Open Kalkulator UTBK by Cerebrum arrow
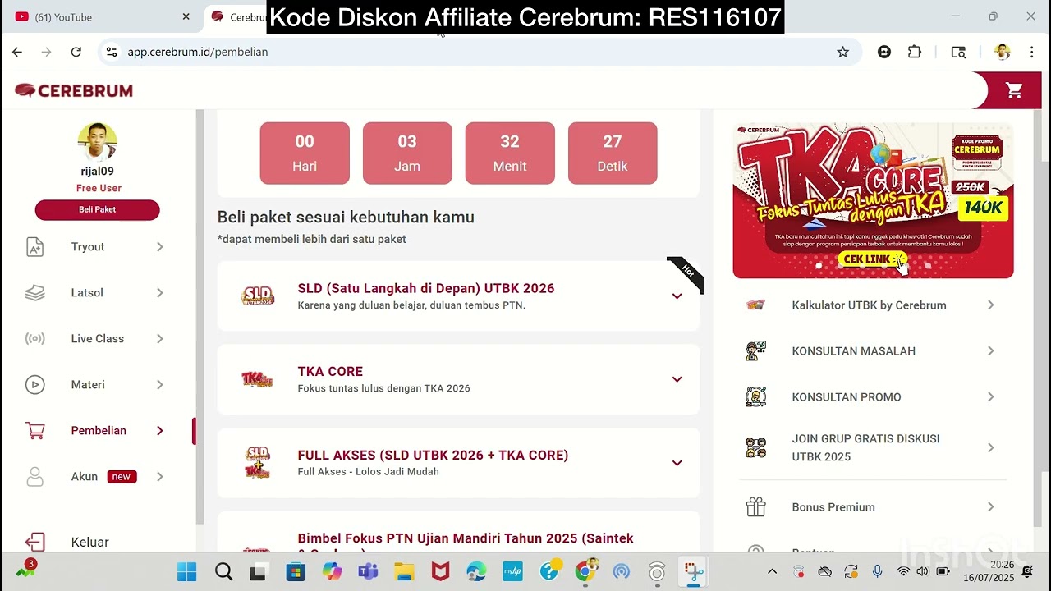Viewport: 1051px width, 591px height. pyautogui.click(x=990, y=305)
